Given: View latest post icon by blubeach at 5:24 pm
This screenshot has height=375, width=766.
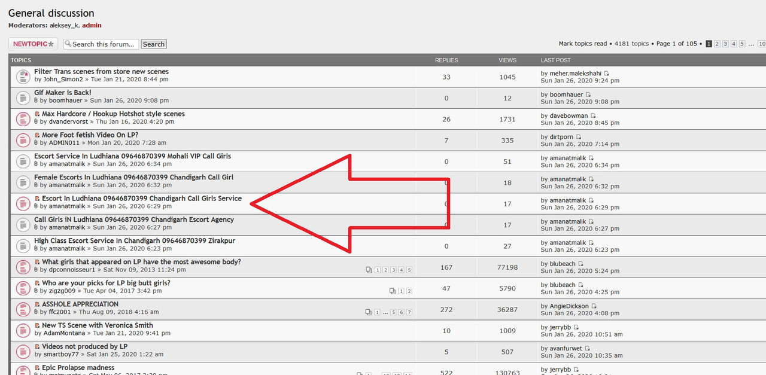Looking at the screenshot, I should [580, 264].
